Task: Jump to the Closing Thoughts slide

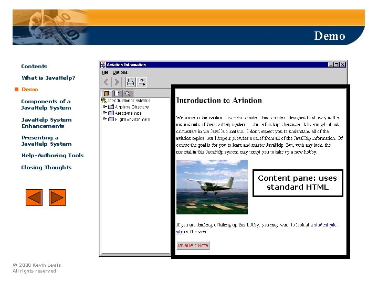Action: [x=46, y=167]
